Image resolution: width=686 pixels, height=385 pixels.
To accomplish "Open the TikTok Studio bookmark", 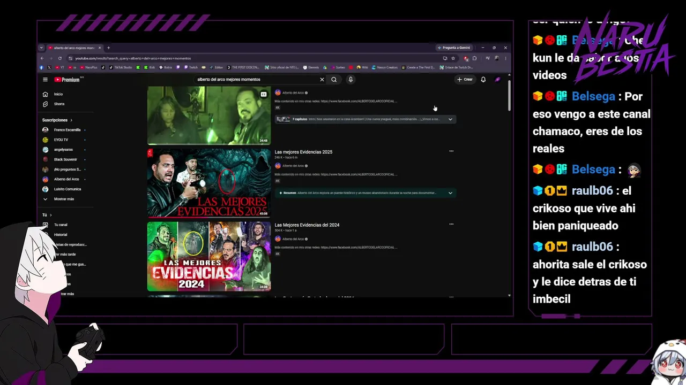I will click(x=121, y=67).
